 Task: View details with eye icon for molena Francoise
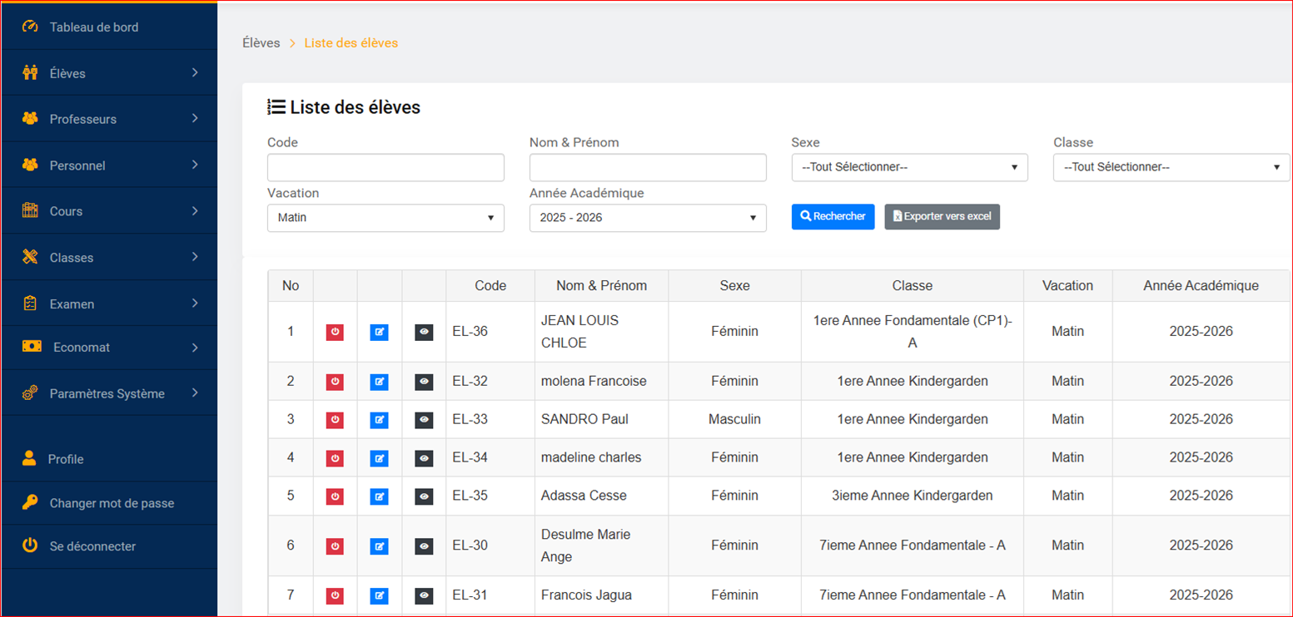424,382
